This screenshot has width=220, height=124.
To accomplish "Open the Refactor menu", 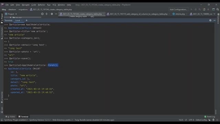I will [x=42, y=5].
